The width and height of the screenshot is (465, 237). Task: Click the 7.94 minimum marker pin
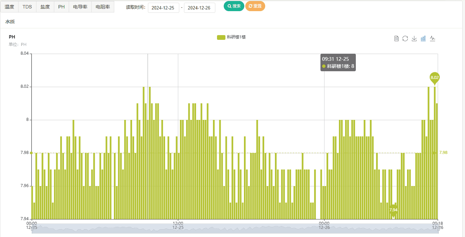[393, 210]
